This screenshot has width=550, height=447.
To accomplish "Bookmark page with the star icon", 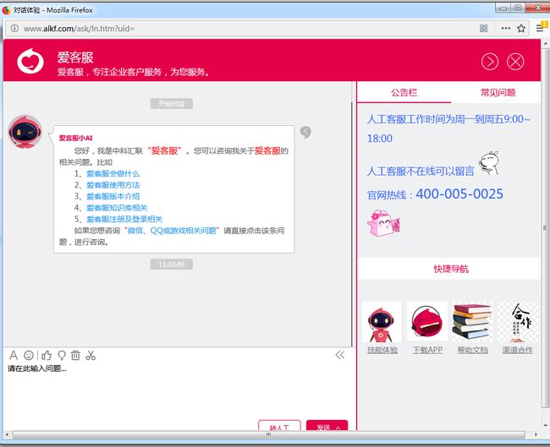I will [521, 29].
